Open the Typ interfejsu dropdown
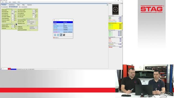 34,28
